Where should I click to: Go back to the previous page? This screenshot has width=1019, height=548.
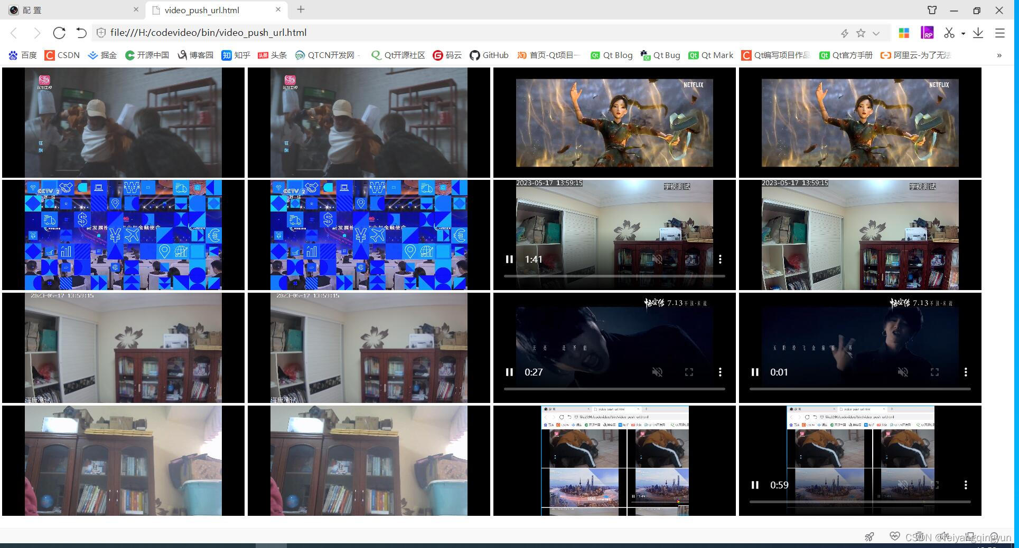coord(14,33)
